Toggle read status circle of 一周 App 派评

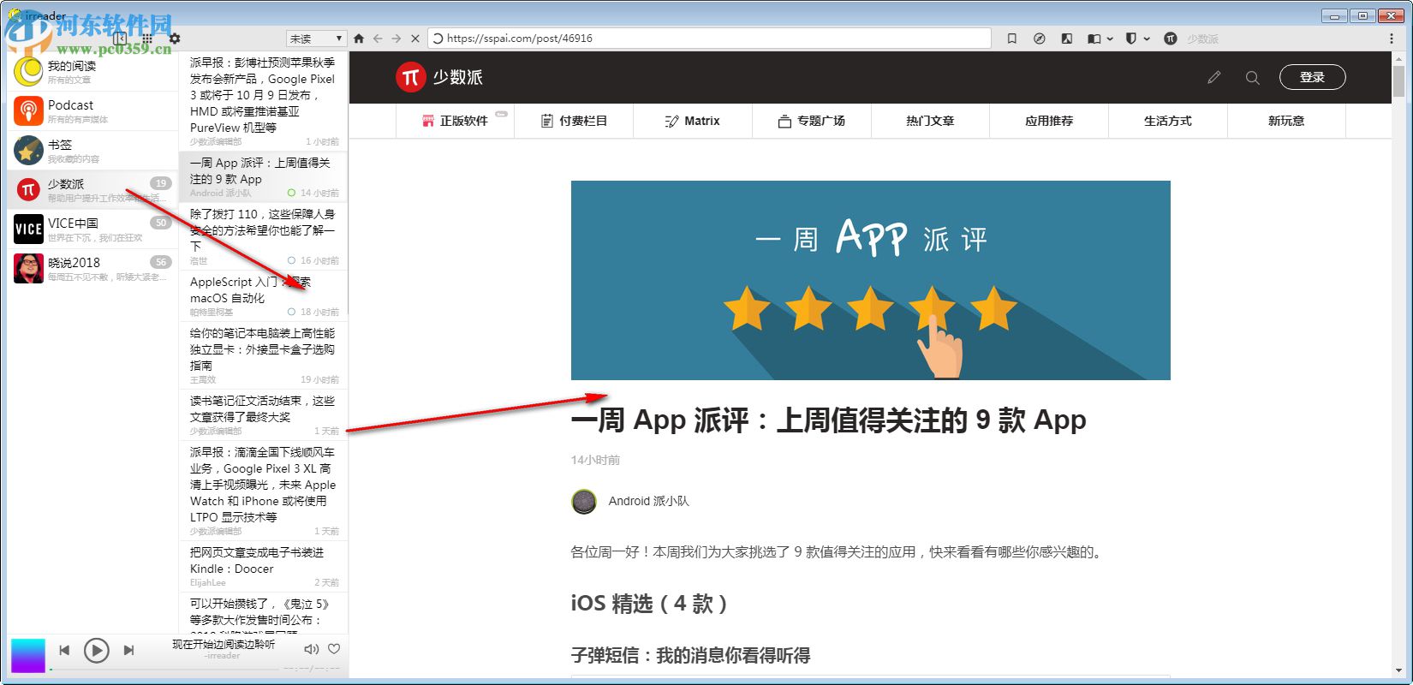click(x=292, y=193)
